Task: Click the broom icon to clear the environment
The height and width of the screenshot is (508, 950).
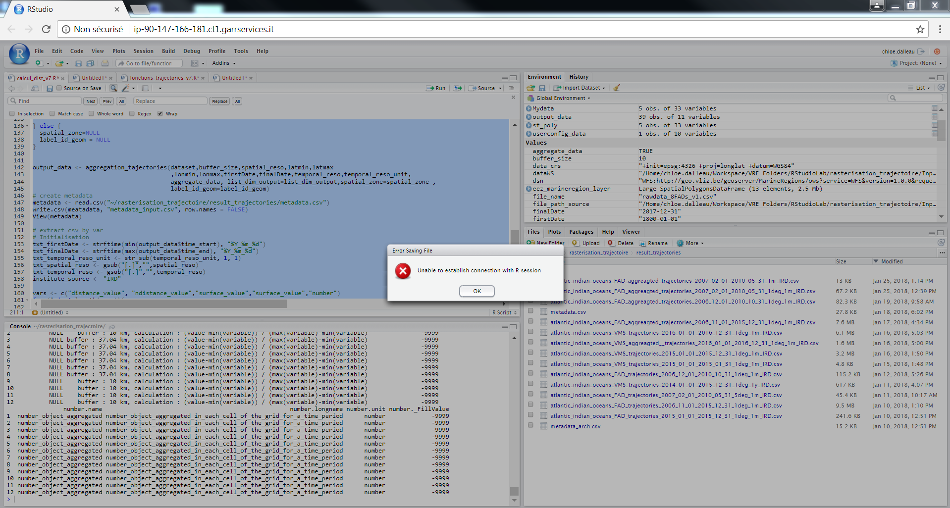Action: point(617,88)
